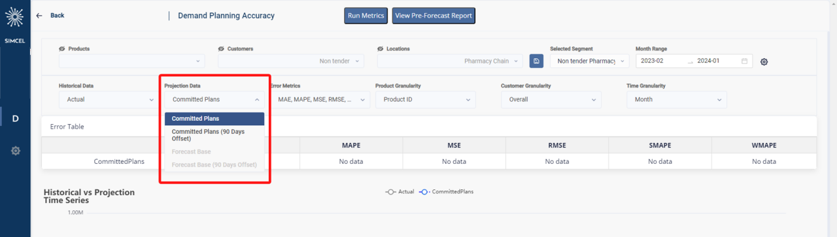Click No data cell under MAPE

coord(351,161)
